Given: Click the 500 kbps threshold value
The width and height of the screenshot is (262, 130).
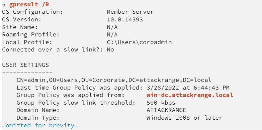Looking at the screenshot, I should click(x=161, y=103).
